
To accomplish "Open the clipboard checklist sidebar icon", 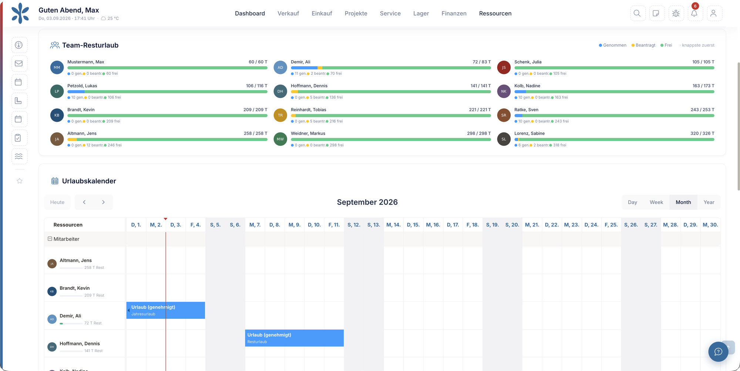I will (x=19, y=138).
